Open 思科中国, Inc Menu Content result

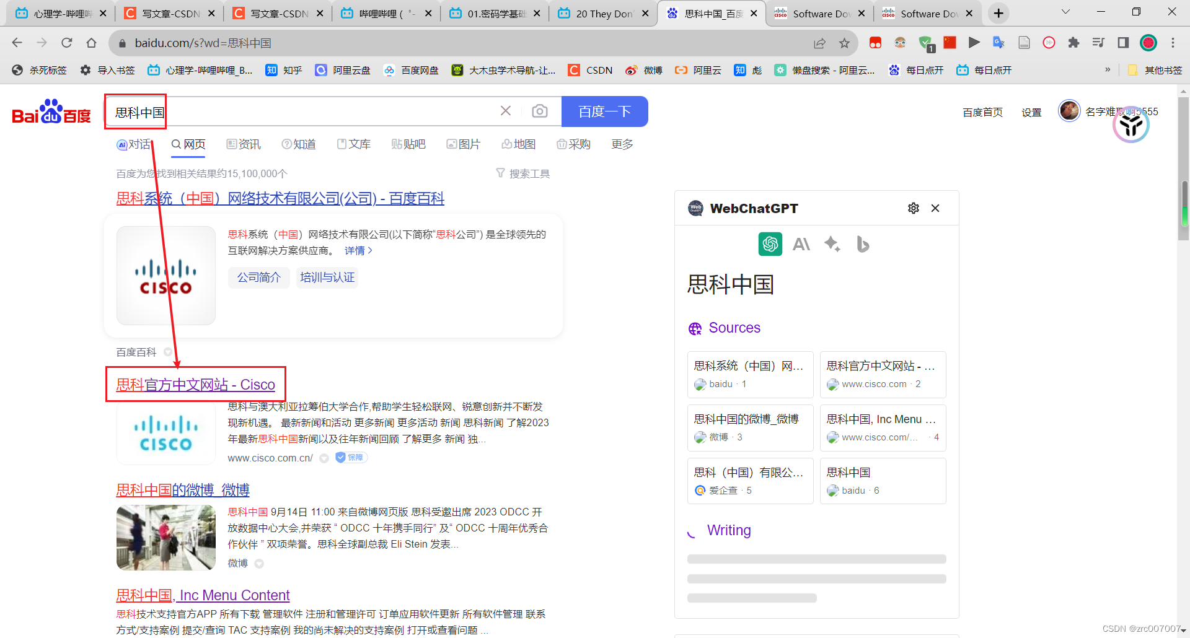click(x=203, y=595)
